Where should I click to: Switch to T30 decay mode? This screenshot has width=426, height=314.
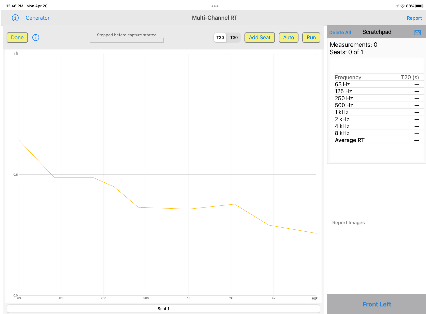(x=234, y=38)
